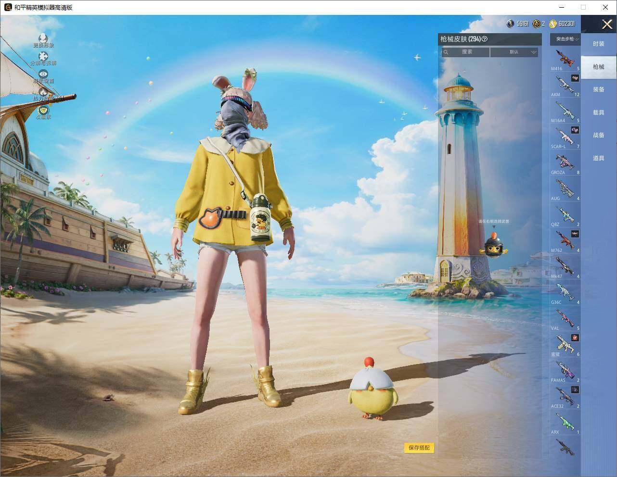This screenshot has width=617, height=477.
Task: Select the 蜜獾 weapon skin
Action: point(565,345)
